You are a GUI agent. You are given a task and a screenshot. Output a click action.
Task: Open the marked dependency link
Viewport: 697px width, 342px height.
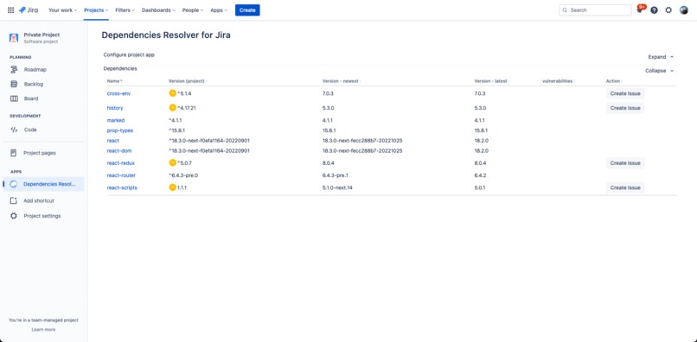click(116, 120)
